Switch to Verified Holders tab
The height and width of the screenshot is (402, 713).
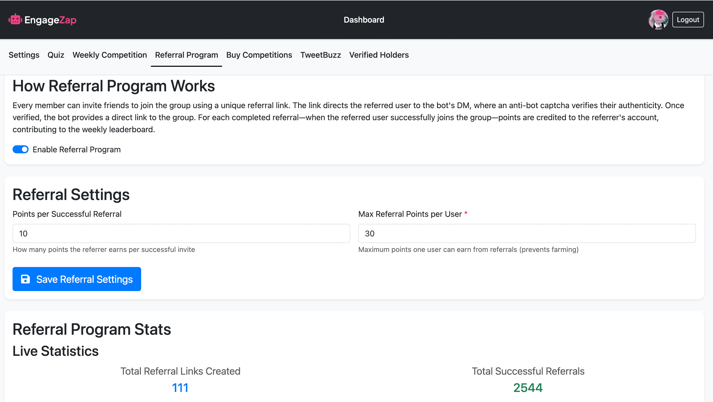pos(379,55)
